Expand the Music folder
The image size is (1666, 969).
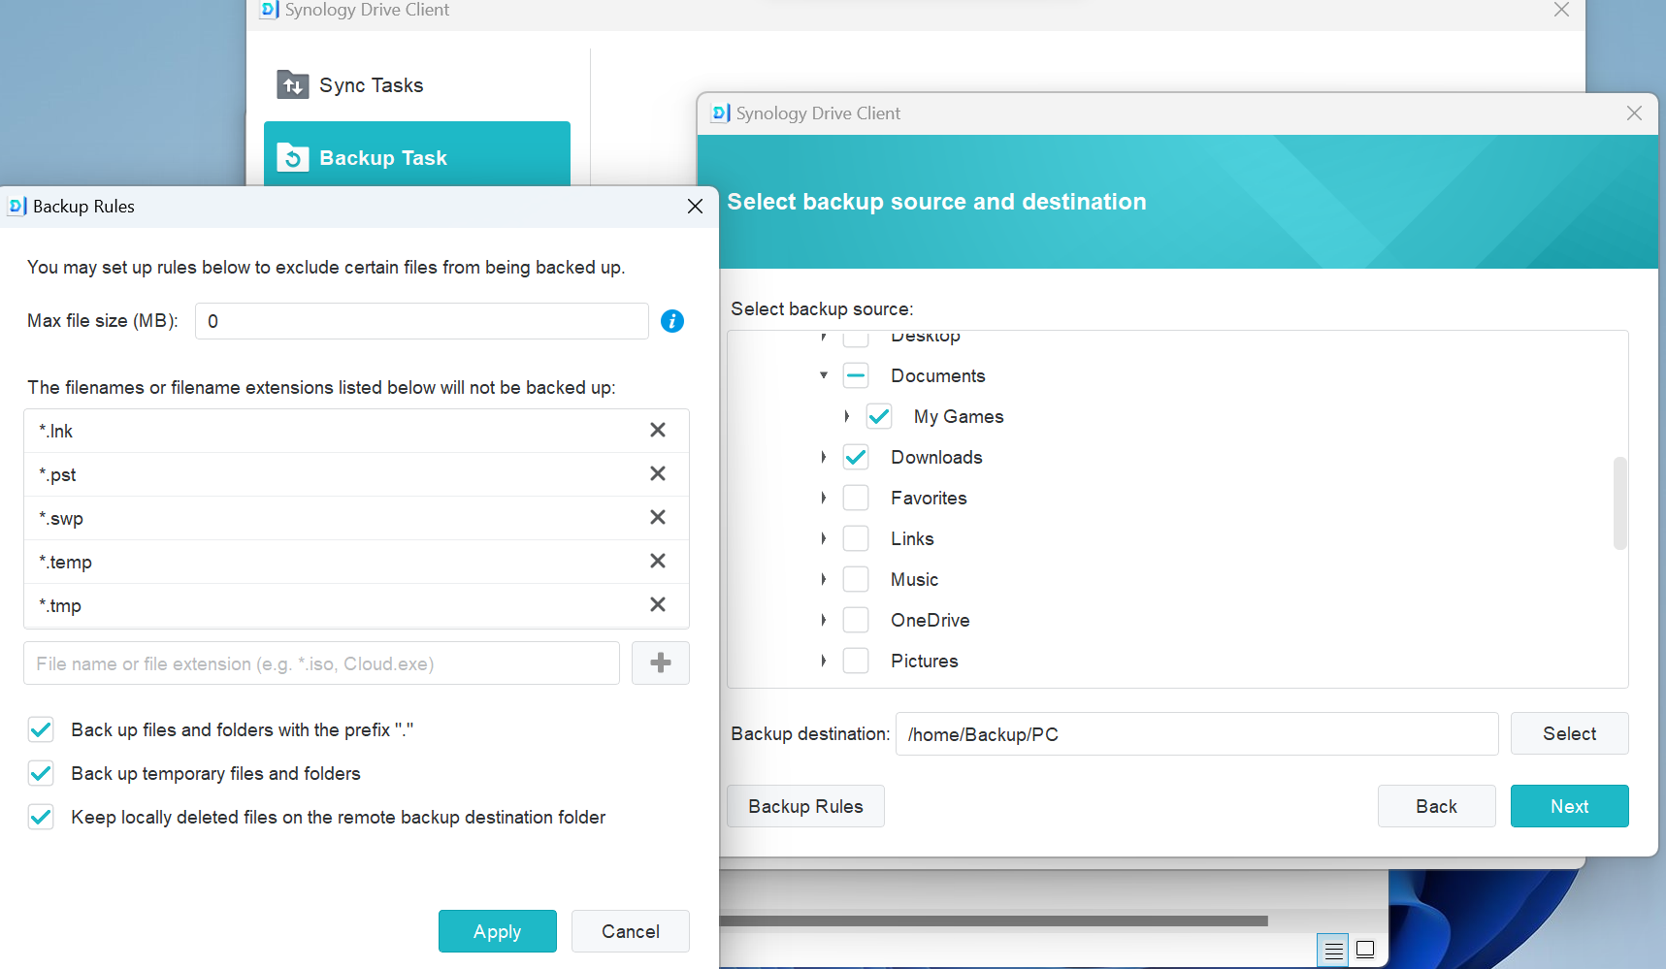[824, 579]
